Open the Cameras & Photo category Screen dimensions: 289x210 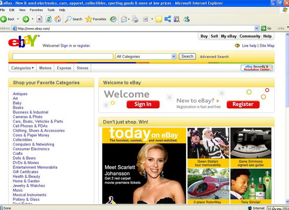tap(27, 117)
